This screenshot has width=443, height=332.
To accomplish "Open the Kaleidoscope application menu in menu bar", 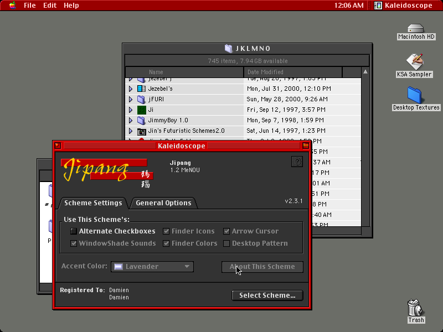I will click(404, 6).
